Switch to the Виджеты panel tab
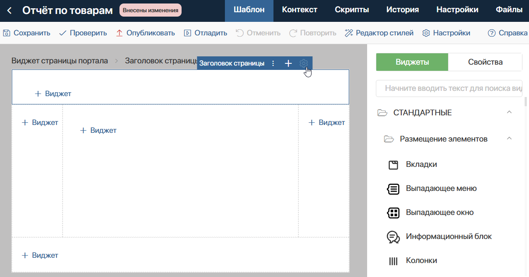Image resolution: width=529 pixels, height=277 pixels. click(x=412, y=62)
